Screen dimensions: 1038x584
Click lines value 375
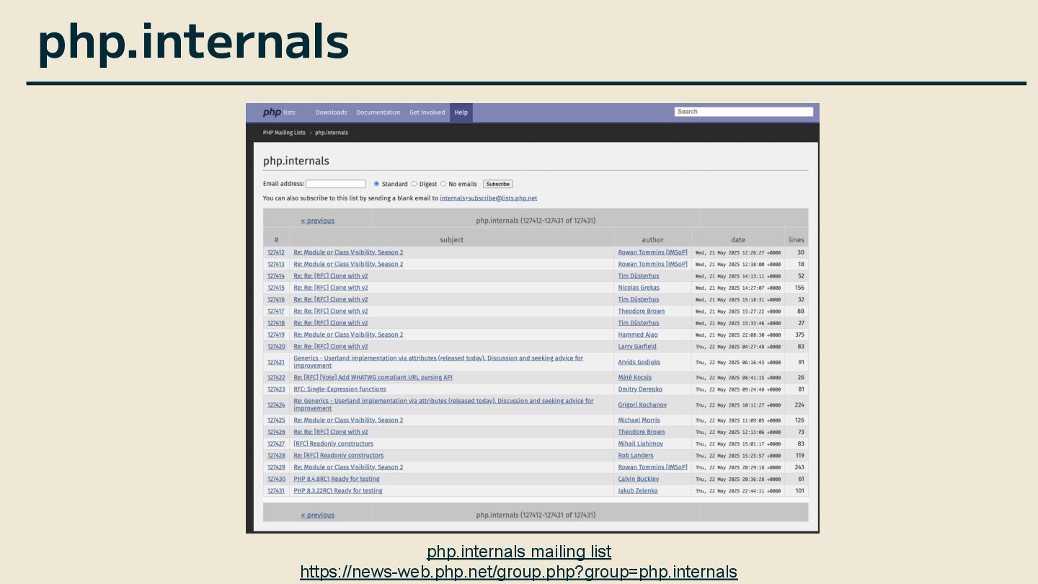click(x=799, y=335)
